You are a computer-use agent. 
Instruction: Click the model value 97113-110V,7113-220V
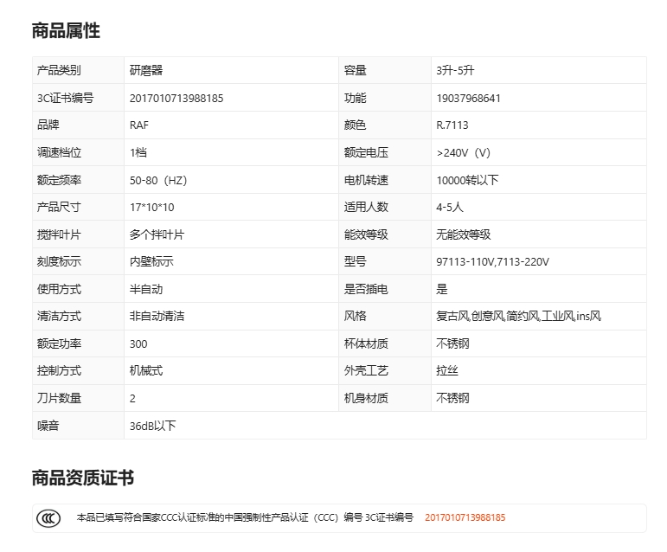(x=492, y=261)
